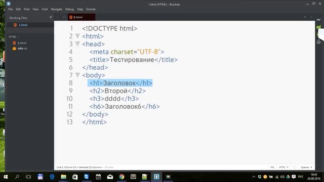The height and width of the screenshot is (182, 324).
Task: Click the <h3>dddd</h3> code line
Action: [114, 99]
